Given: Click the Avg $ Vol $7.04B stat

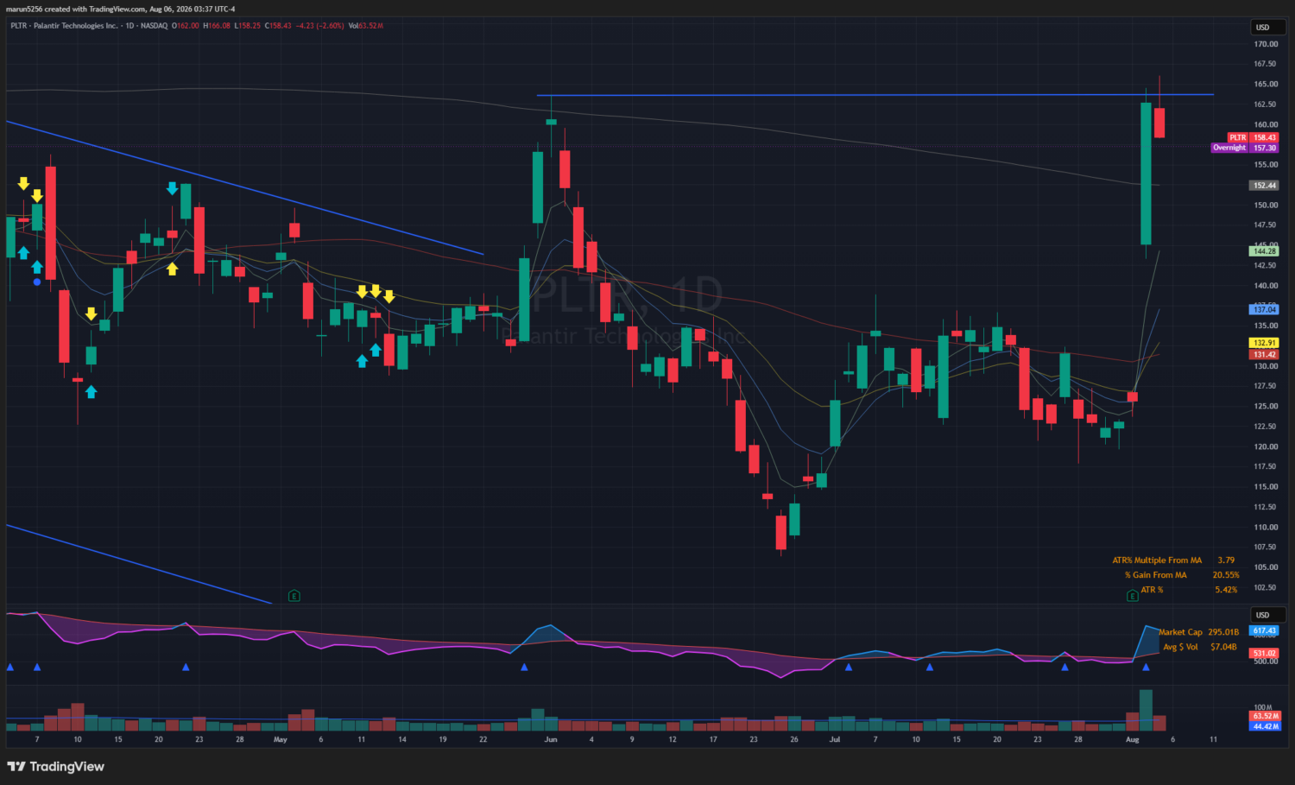Looking at the screenshot, I should 1200,647.
